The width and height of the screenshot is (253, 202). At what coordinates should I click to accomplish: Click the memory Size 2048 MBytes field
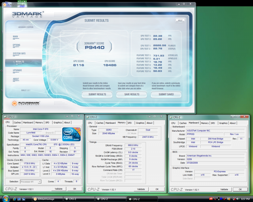pos(109,133)
